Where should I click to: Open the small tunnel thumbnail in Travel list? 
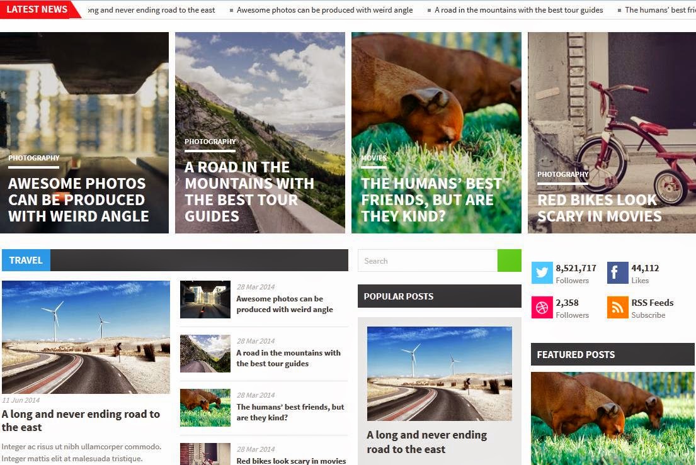click(205, 300)
